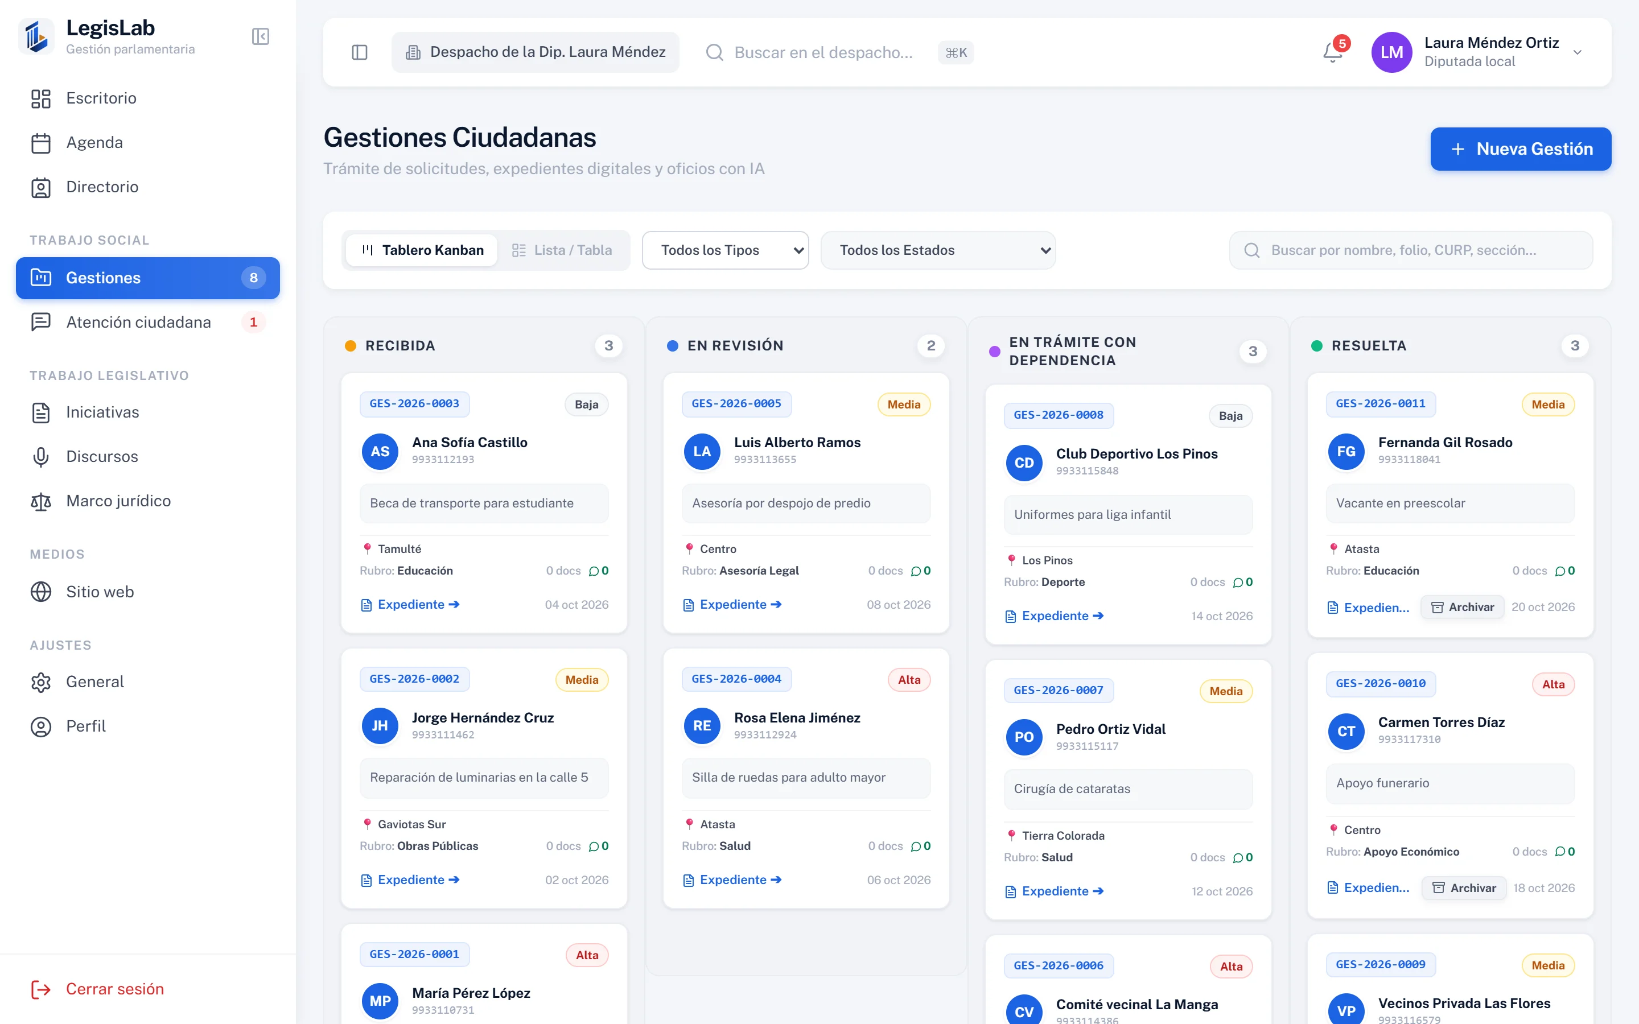1639x1024 pixels.
Task: Click the Media priority badge on GES-2026-0002
Action: [582, 680]
